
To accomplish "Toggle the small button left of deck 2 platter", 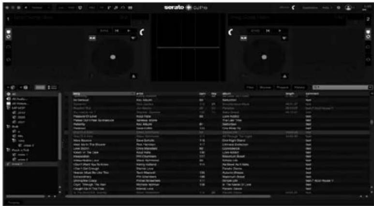I will point(243,38).
